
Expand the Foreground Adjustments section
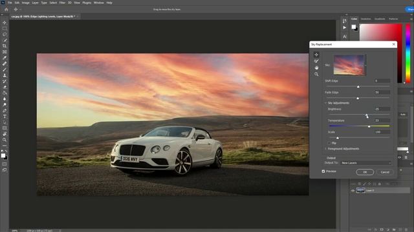coord(325,149)
